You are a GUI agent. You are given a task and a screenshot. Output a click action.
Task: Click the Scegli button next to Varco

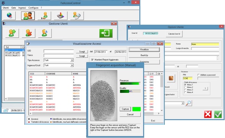point(82,56)
